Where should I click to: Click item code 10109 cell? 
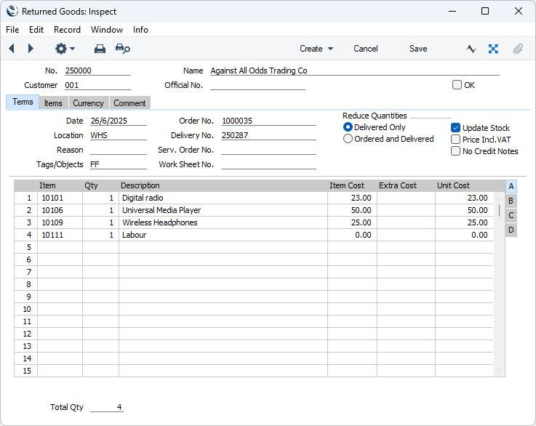60,222
